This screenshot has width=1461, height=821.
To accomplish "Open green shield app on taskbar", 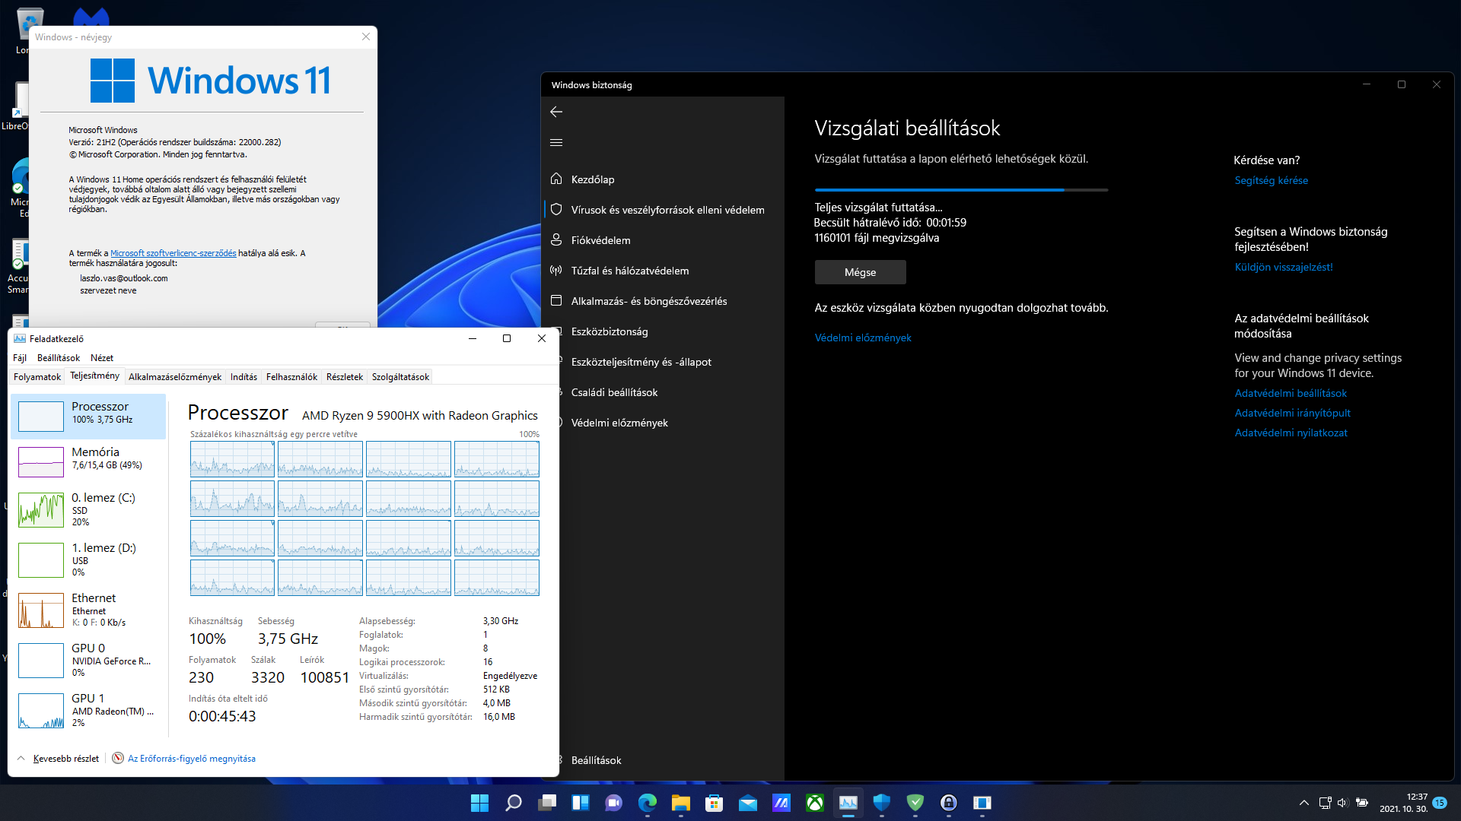I will pos(915,803).
